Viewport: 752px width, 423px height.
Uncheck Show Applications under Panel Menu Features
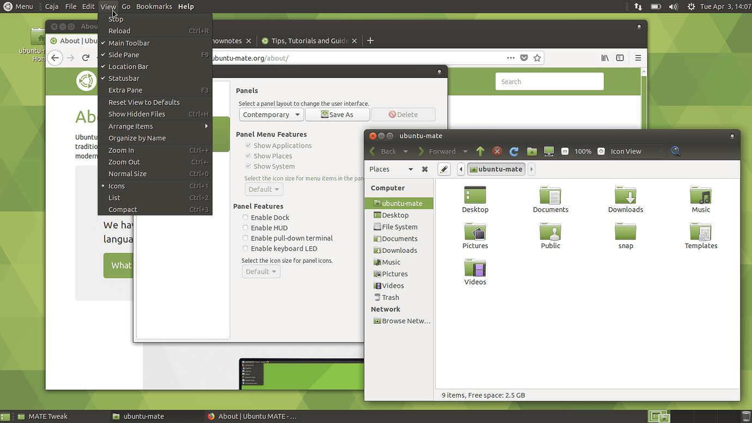click(x=248, y=145)
